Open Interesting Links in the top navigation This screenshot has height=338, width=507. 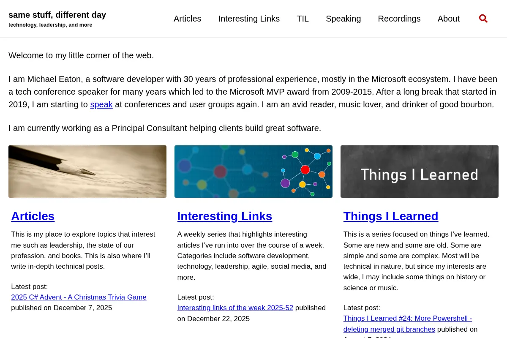tap(249, 19)
